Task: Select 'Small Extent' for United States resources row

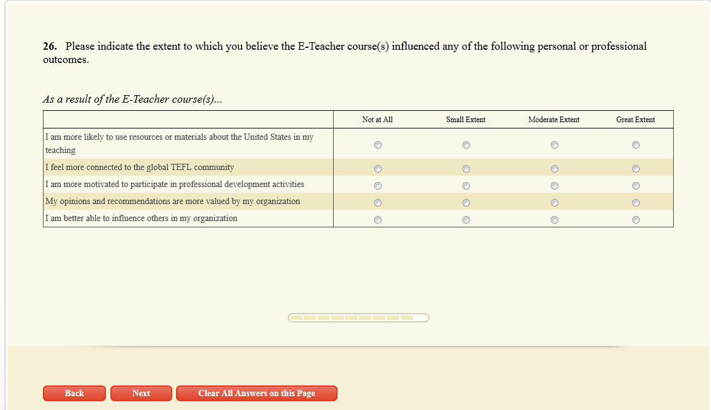Action: click(x=466, y=145)
